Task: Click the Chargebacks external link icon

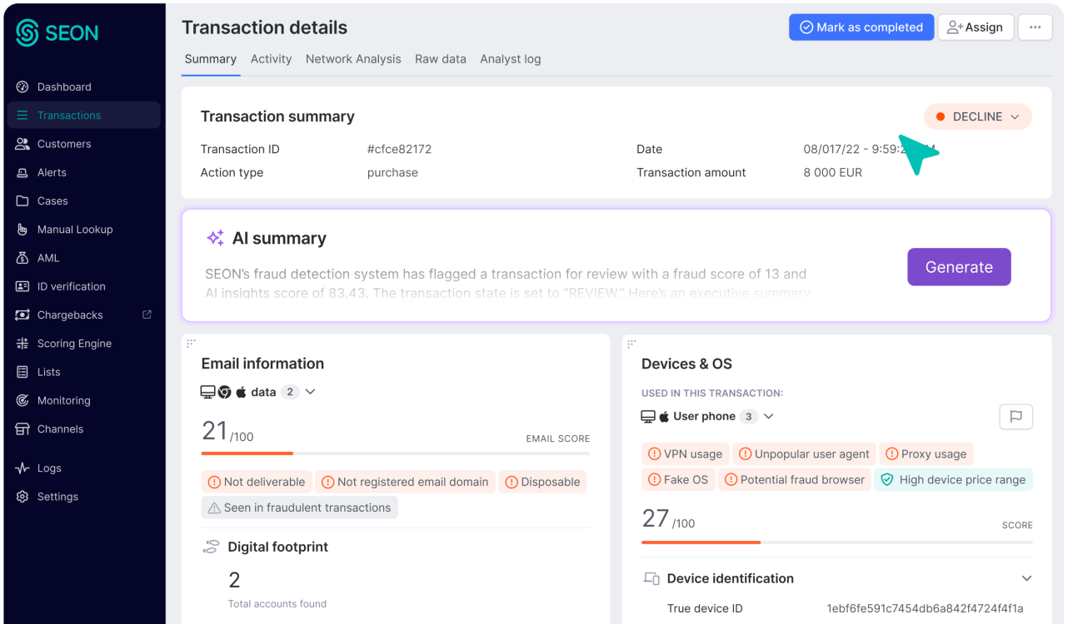Action: point(147,314)
